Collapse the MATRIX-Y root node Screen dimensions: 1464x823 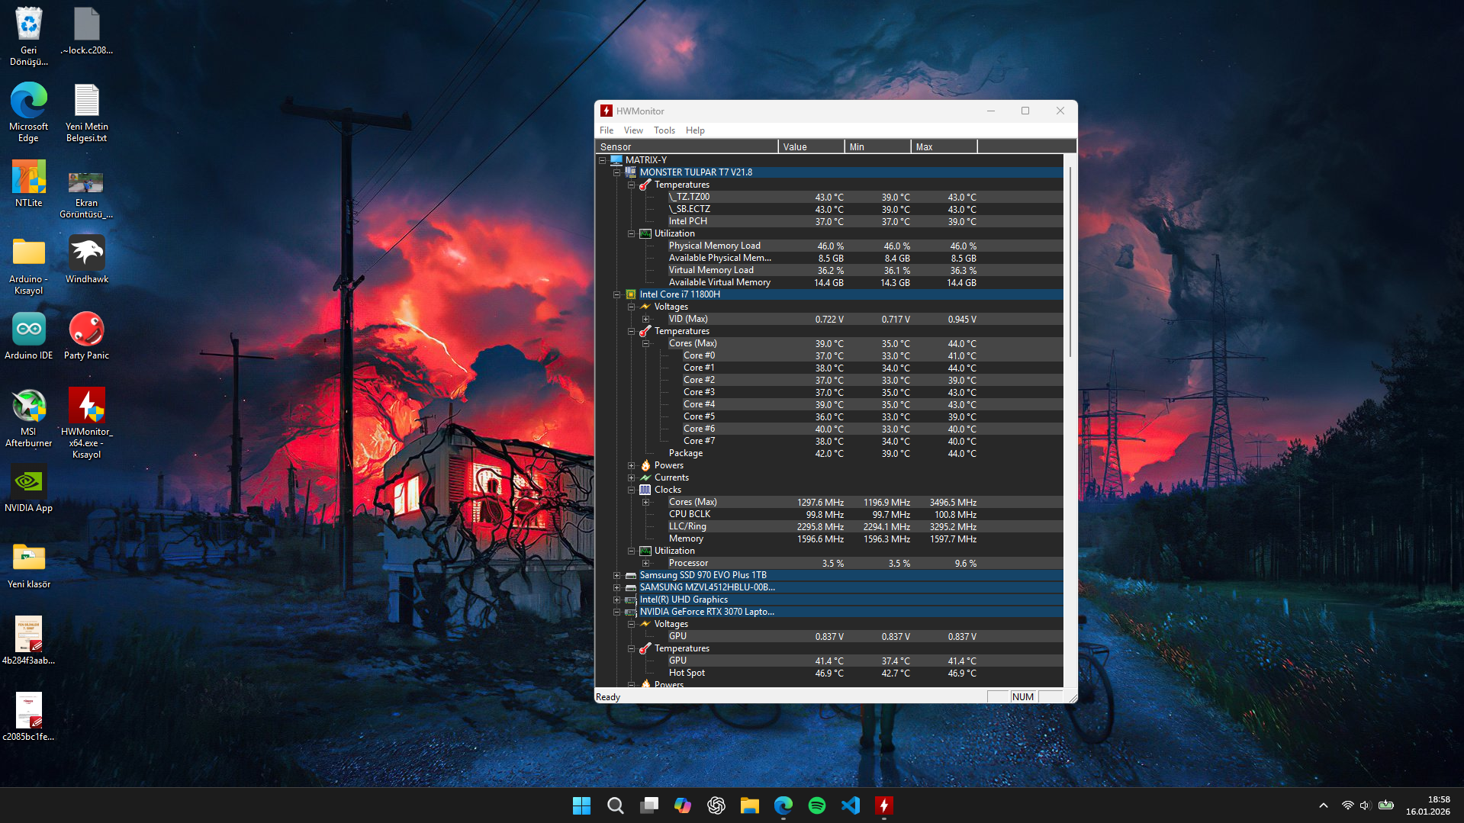pyautogui.click(x=603, y=160)
